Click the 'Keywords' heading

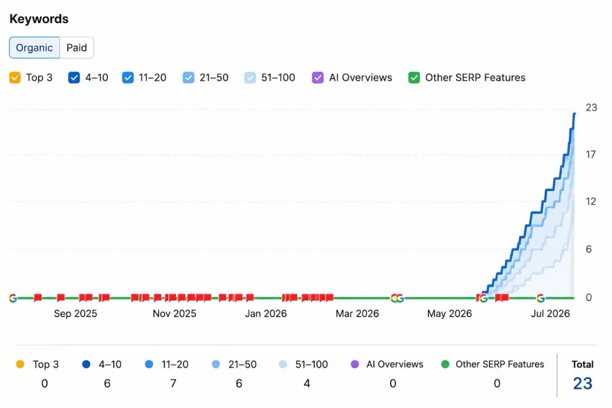39,19
